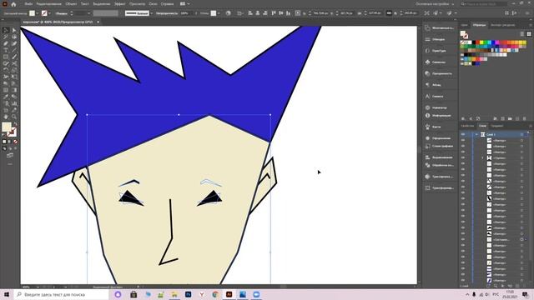
Task: Select the Type tool
Action: (x=6, y=50)
